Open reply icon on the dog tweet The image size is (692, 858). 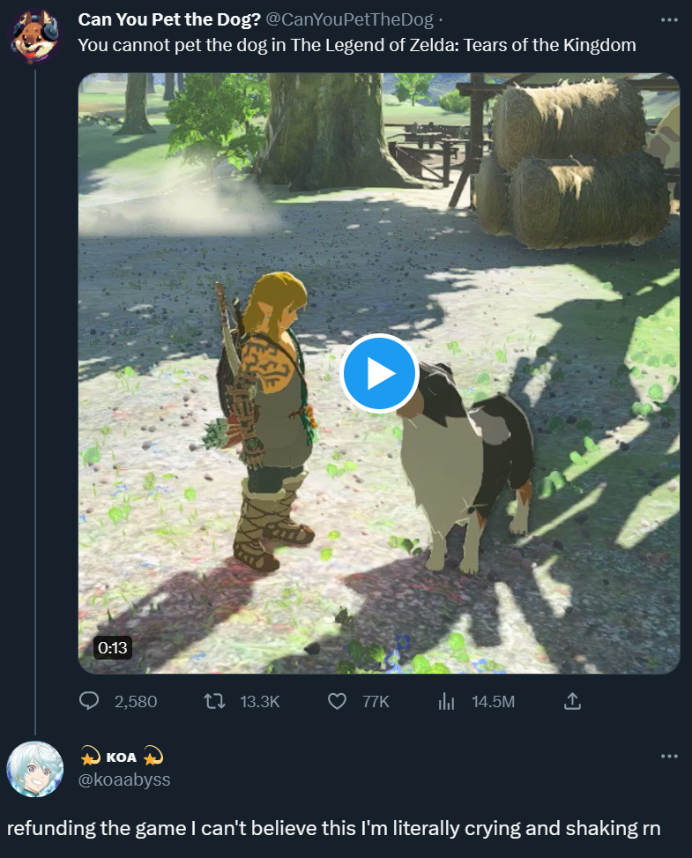pos(89,701)
